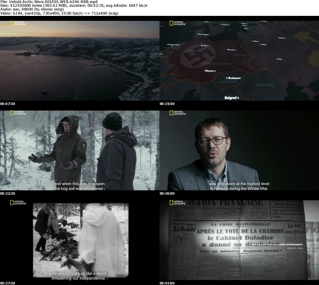This screenshot has width=319, height=285.
Task: Click the file name Untold.Arctic.Wars.S01E01 header text
Action: click(49, 2)
